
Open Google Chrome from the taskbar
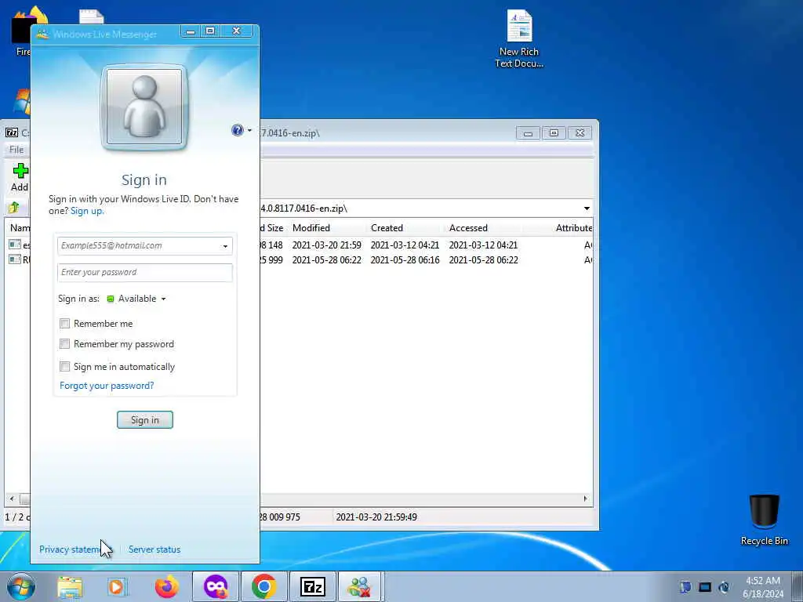coord(264,586)
